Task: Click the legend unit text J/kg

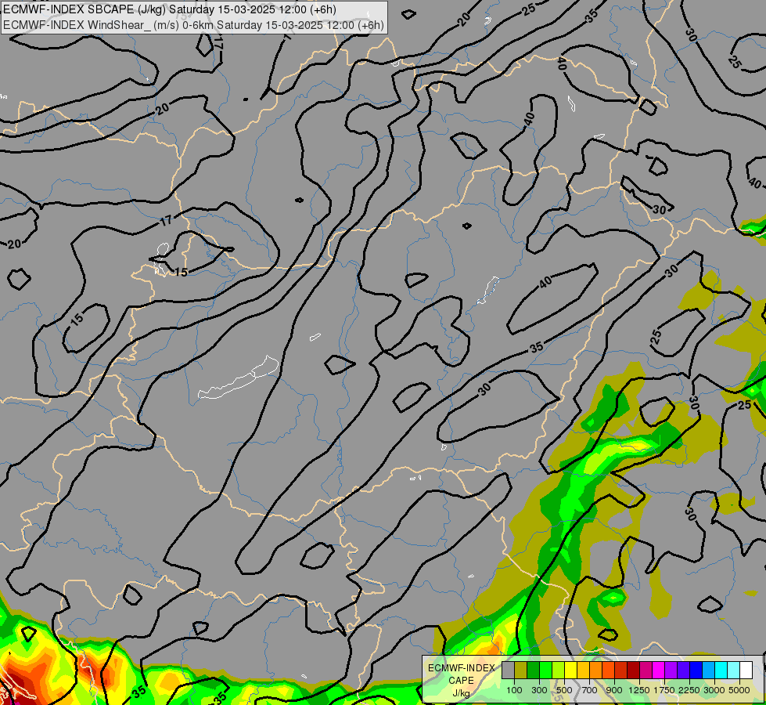Action: tap(461, 694)
